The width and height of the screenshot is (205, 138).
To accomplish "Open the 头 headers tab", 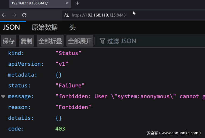I will 72,27.
